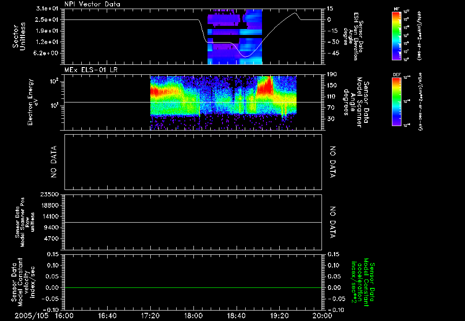Click the 'ergs/(cm**2-sr-sec-eV)' units label

(420, 102)
